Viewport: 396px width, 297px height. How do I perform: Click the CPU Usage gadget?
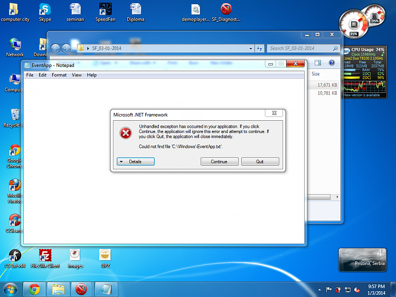365,72
